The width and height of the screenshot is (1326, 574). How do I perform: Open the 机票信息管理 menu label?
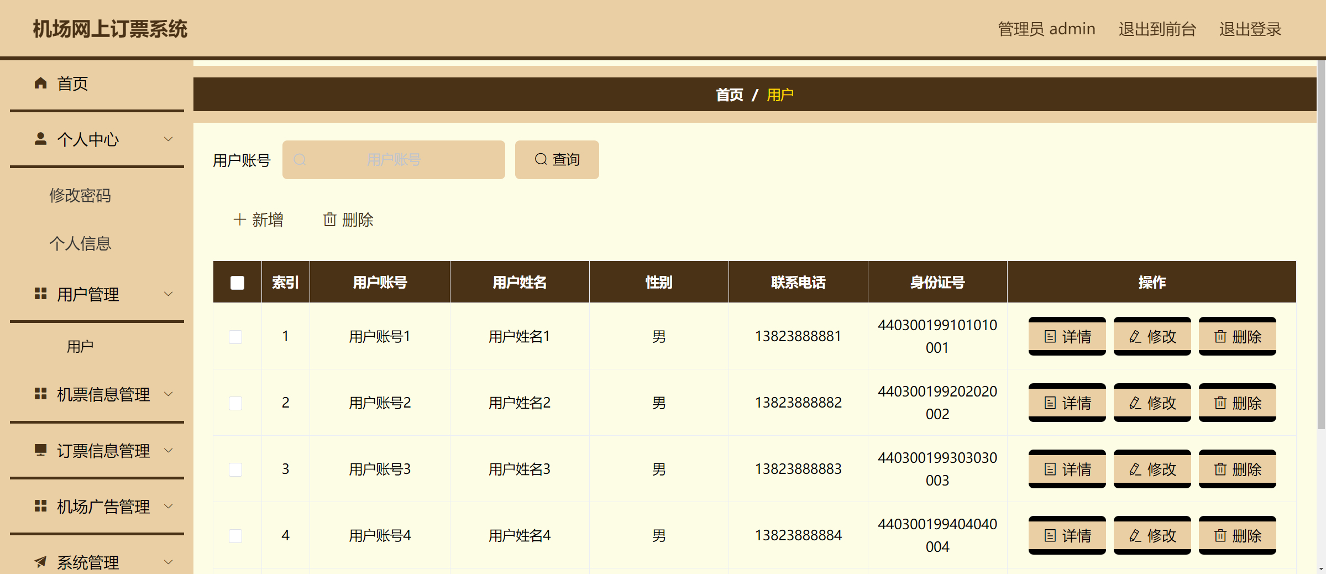coord(103,394)
